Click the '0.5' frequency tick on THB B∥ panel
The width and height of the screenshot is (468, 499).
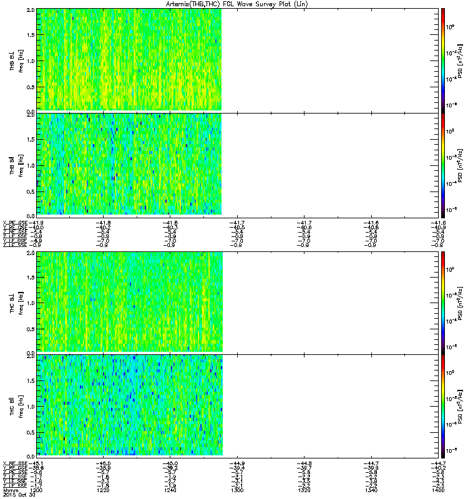tap(31, 191)
